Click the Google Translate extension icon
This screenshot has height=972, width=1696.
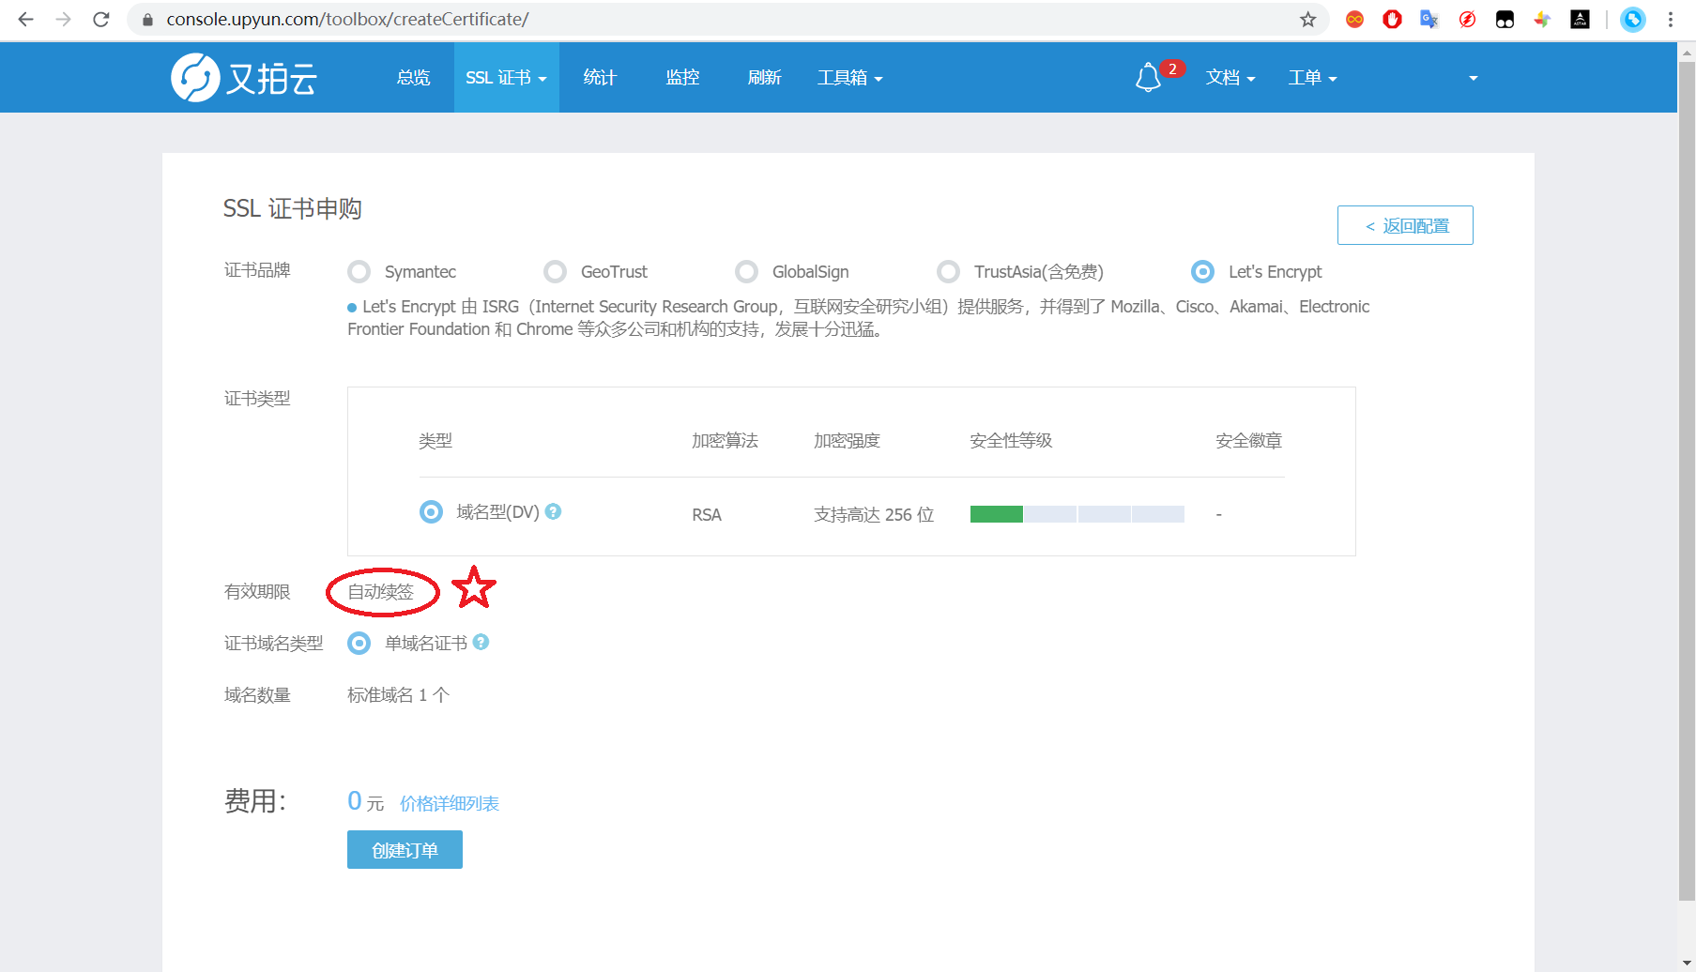(x=1429, y=19)
